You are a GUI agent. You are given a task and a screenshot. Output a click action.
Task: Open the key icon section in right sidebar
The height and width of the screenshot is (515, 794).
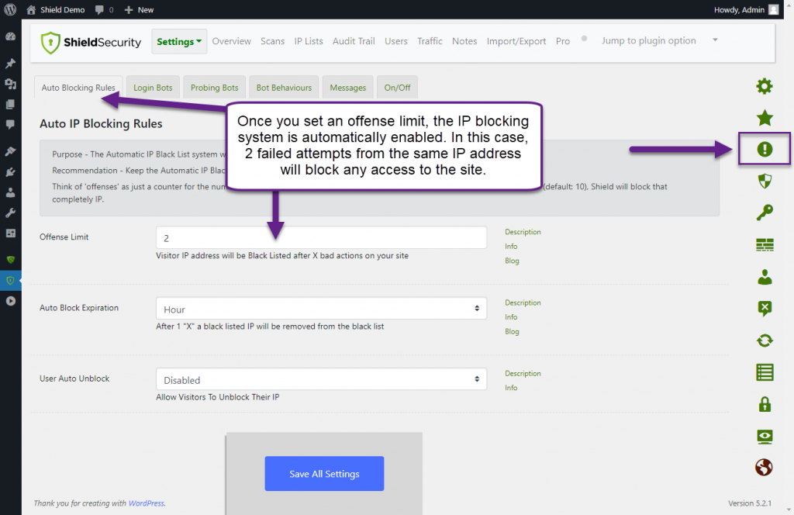point(765,213)
